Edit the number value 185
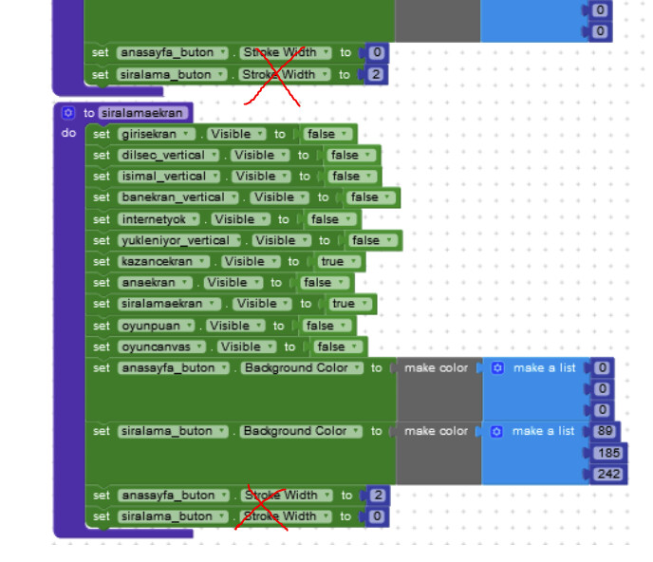The image size is (653, 562). coord(608,453)
